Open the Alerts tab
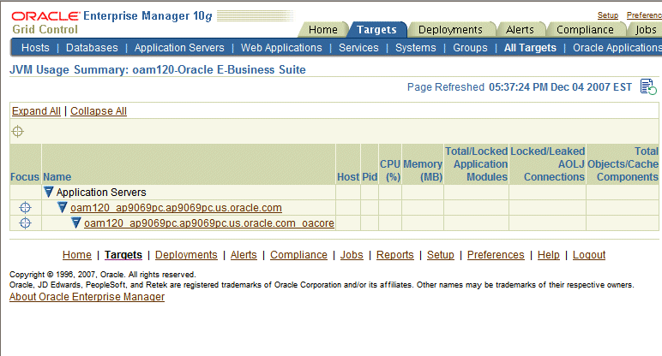 coord(520,29)
